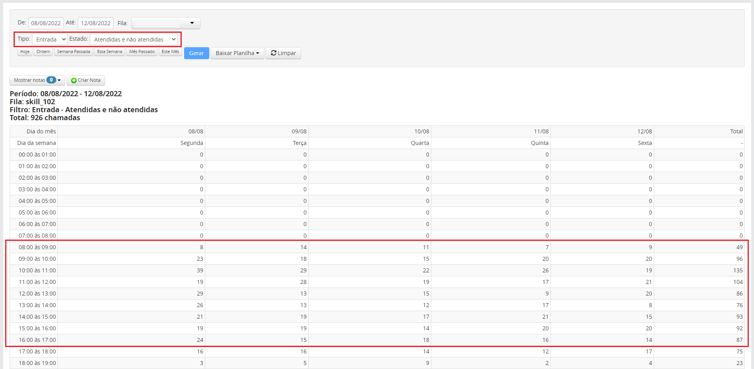The width and height of the screenshot is (754, 369).
Task: Click the Ontem quick range button
Action: [x=43, y=52]
